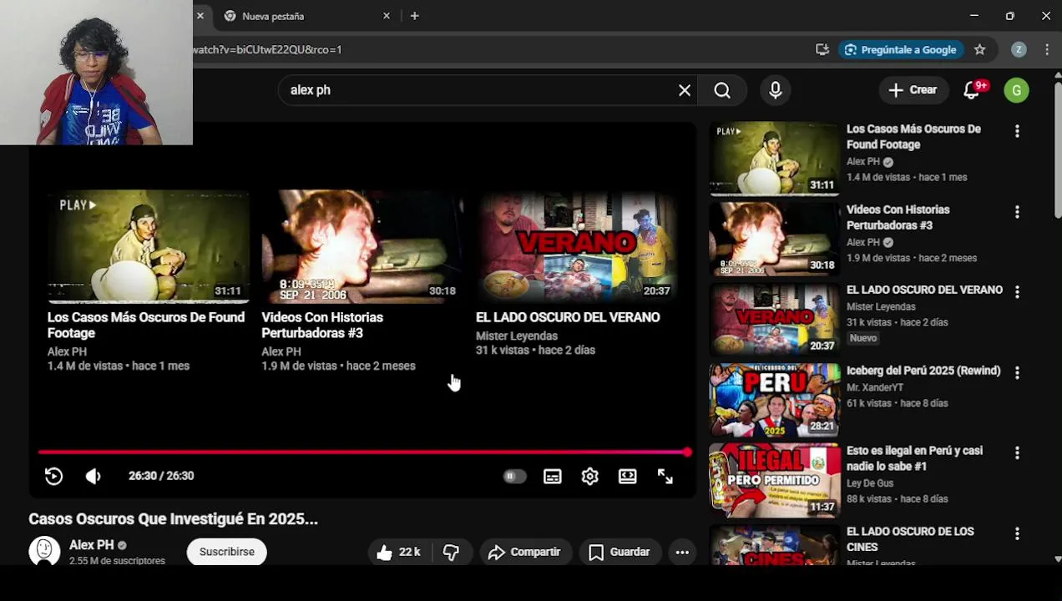Click the sidebar scrollbar down arrow

1058,558
